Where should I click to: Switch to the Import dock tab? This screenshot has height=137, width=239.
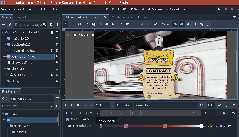[21, 17]
